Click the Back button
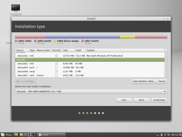Image resolution: width=182 pixels, height=137 pixels. point(142,100)
